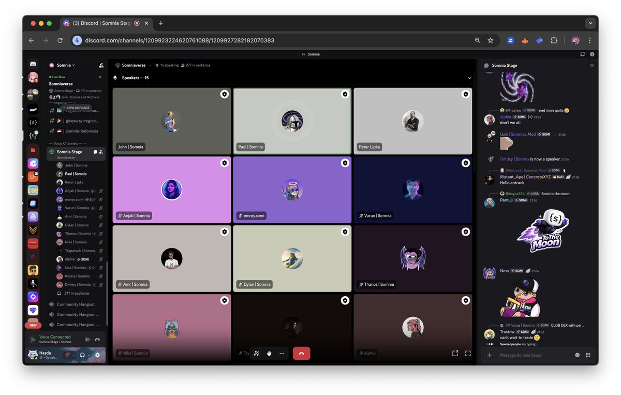Toggle the microphone mute in user panel
Viewport: 621px width, 395px height.
click(67, 355)
